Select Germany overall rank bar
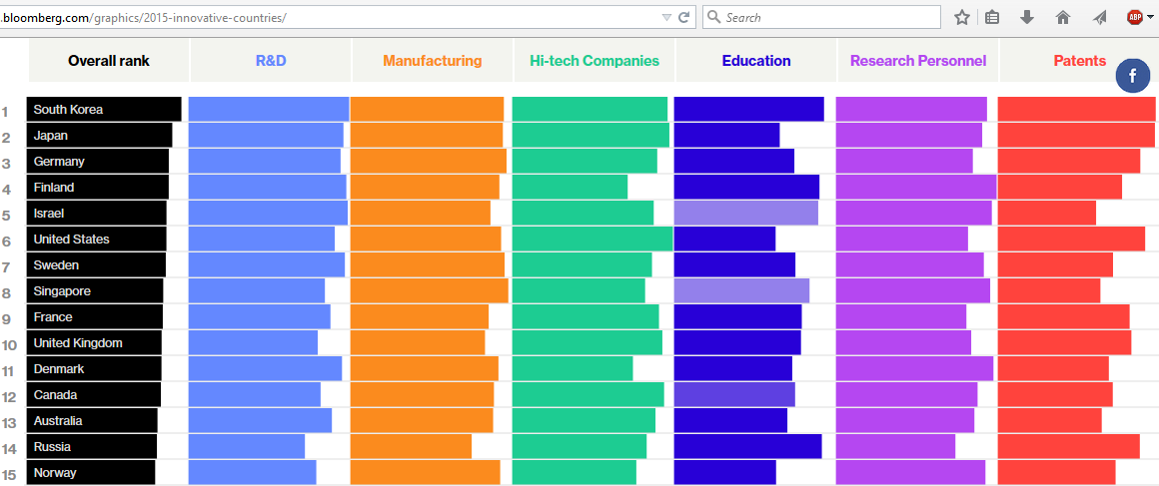 pos(98,161)
